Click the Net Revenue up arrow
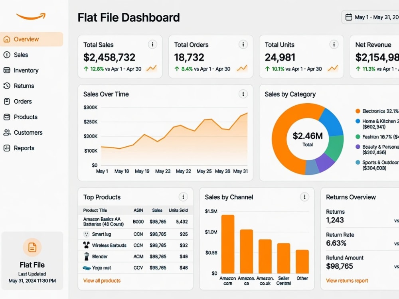399x299 pixels. 358,69
